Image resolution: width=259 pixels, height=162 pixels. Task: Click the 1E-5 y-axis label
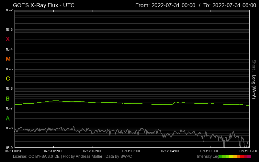tap(9, 69)
